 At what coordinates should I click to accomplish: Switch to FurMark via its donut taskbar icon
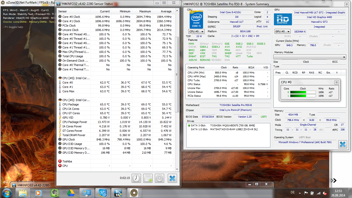pos(134,193)
